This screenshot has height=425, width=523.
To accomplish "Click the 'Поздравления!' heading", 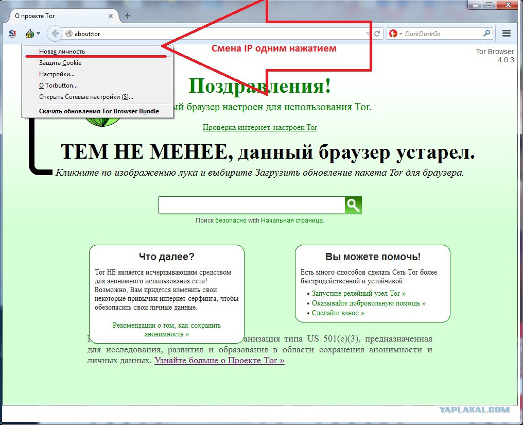I will [260, 86].
